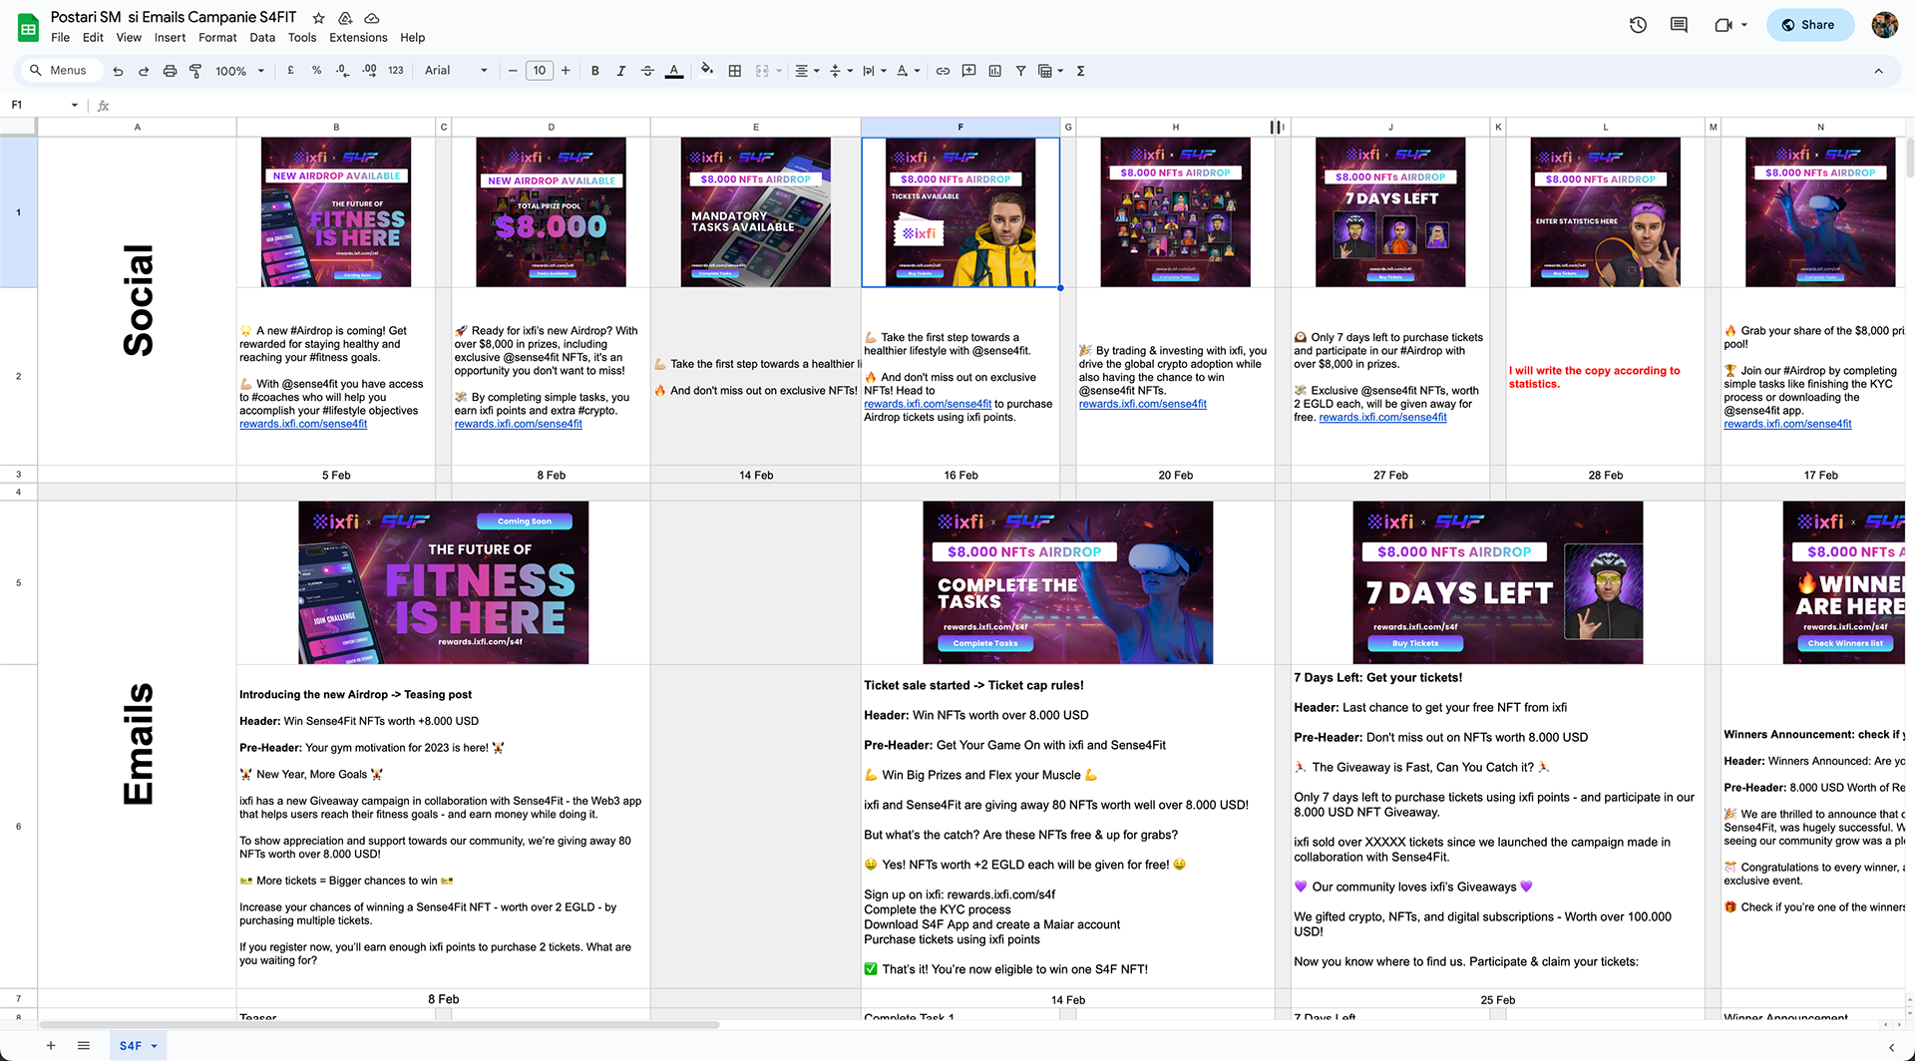The height and width of the screenshot is (1061, 1915).
Task: Open Functions sigma menu
Action: coord(1080,71)
